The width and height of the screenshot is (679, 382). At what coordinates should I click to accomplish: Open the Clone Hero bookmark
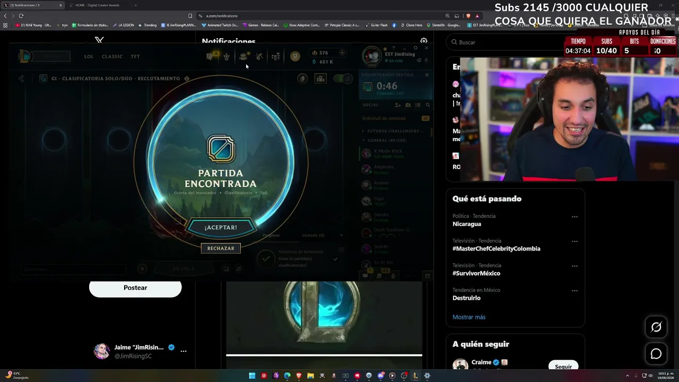412,25
